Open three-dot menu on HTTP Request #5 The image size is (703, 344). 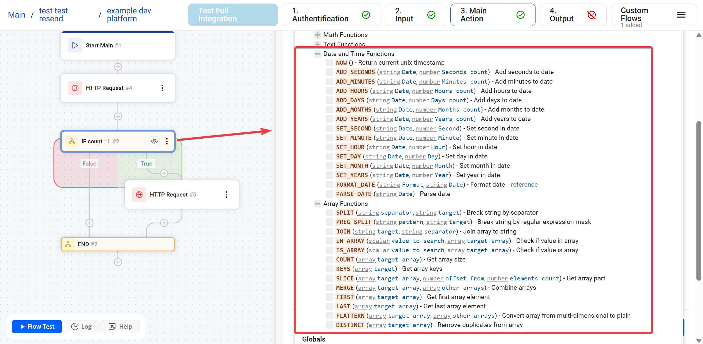click(226, 195)
